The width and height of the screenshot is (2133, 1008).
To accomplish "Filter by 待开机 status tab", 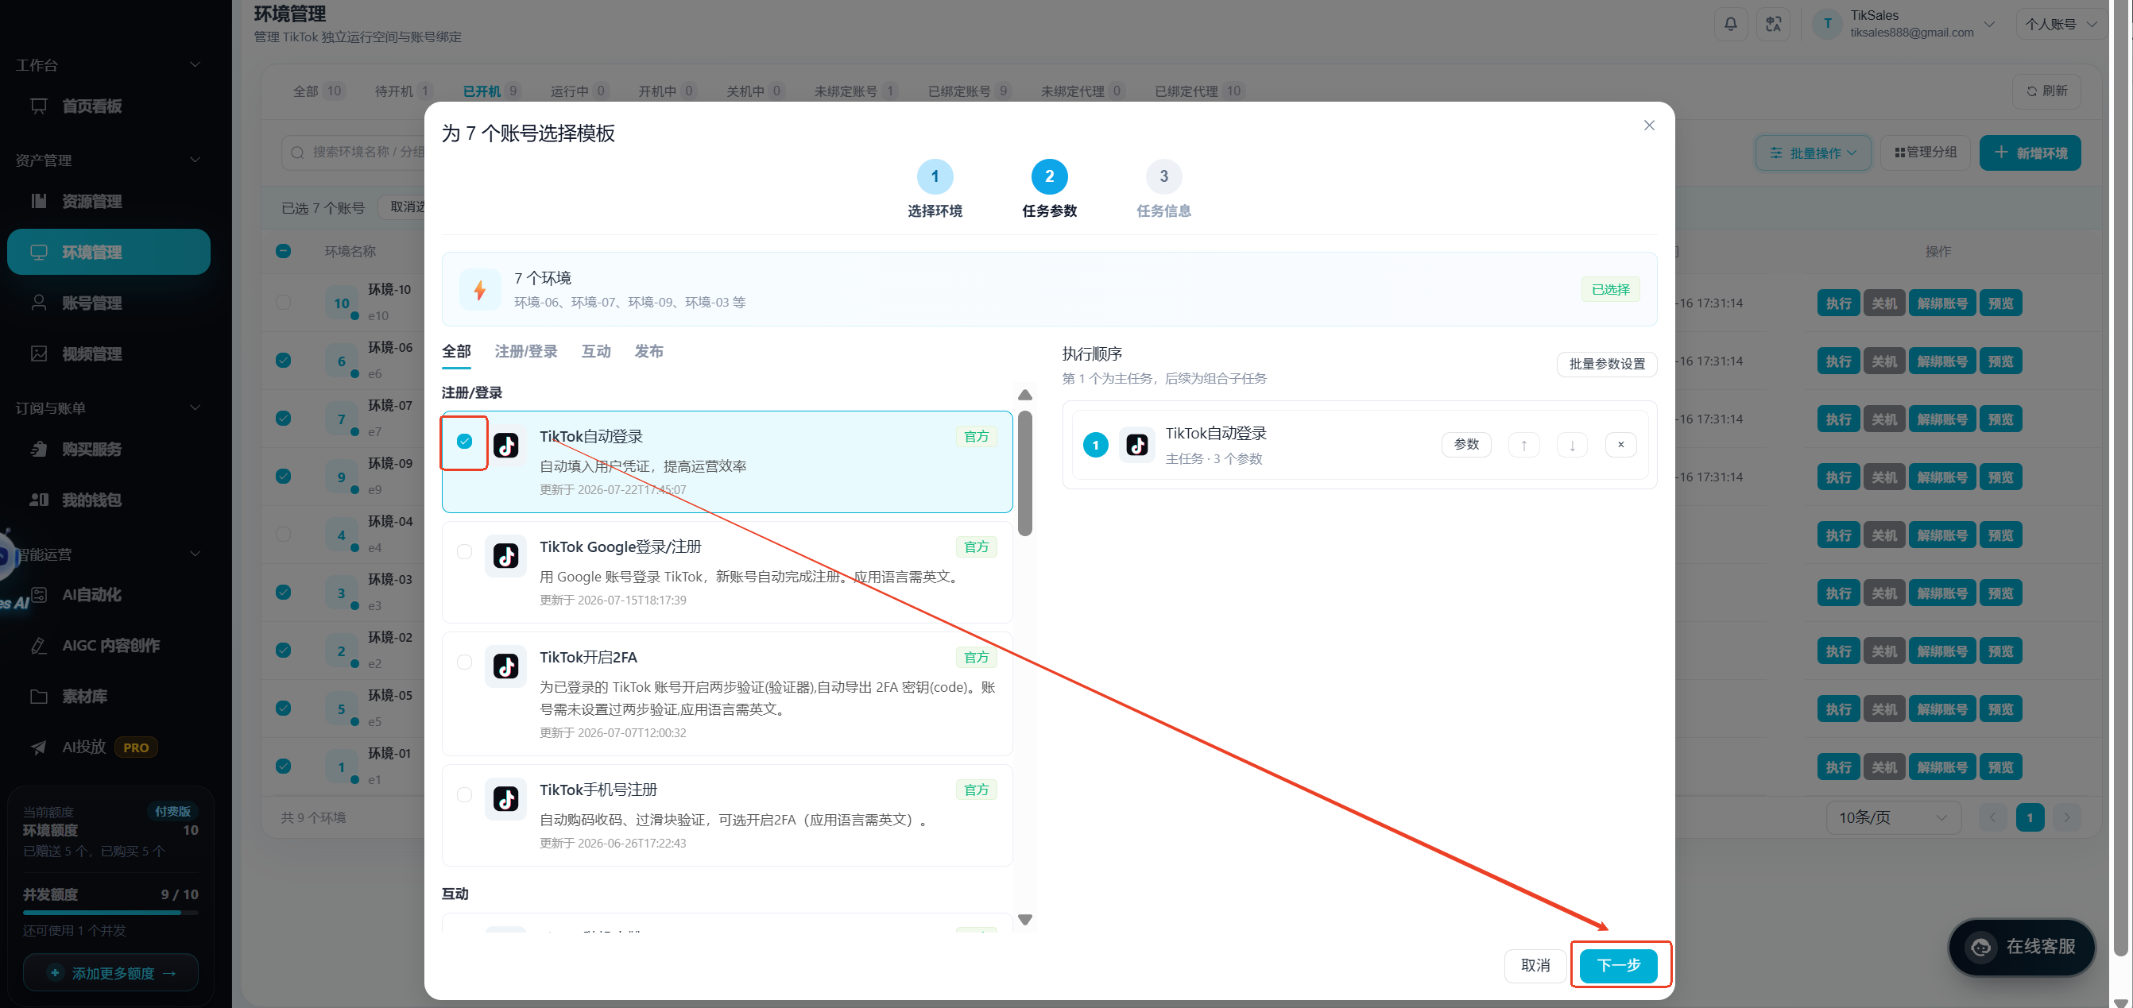I will 403,91.
